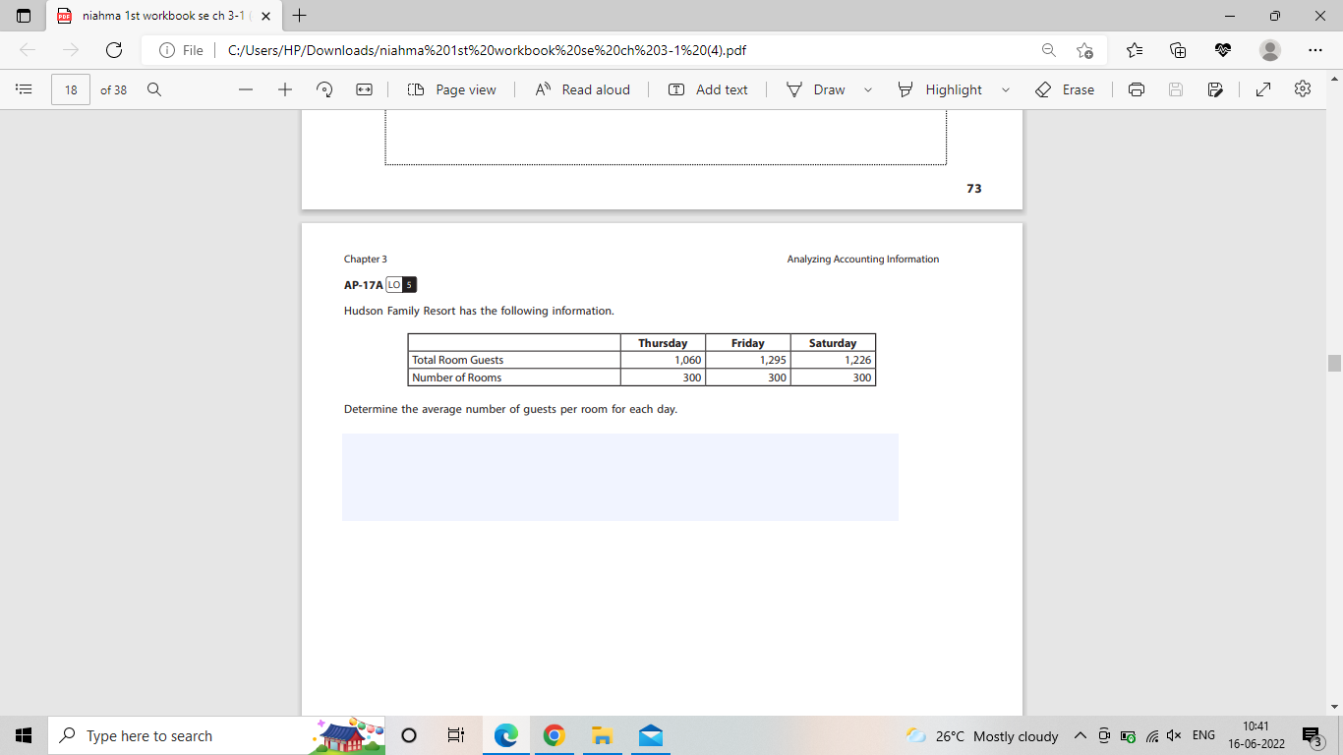Open the Settings and more menu
The image size is (1343, 755).
click(x=1315, y=50)
